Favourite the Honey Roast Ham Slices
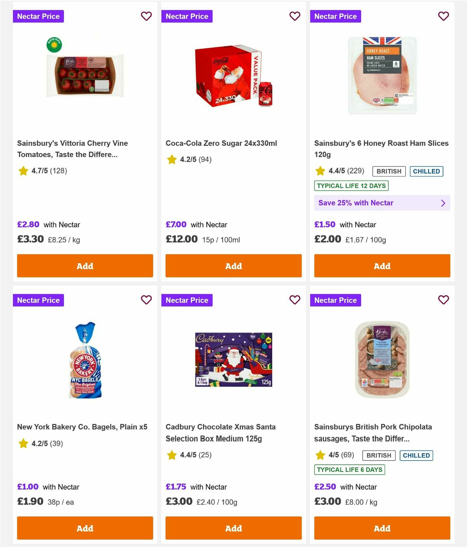This screenshot has width=467, height=547. click(443, 16)
